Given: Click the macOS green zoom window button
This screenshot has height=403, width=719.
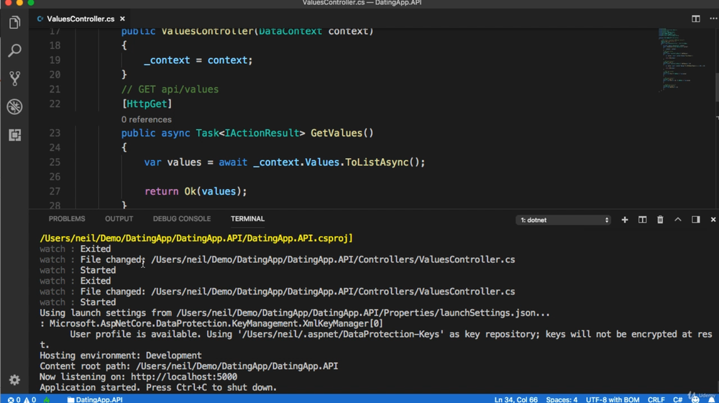Looking at the screenshot, I should 31,2.
